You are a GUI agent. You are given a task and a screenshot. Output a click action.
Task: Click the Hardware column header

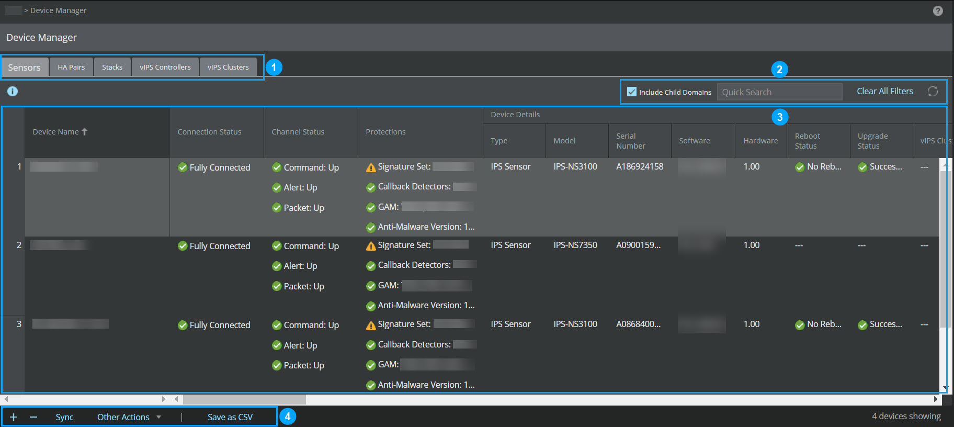coord(760,141)
